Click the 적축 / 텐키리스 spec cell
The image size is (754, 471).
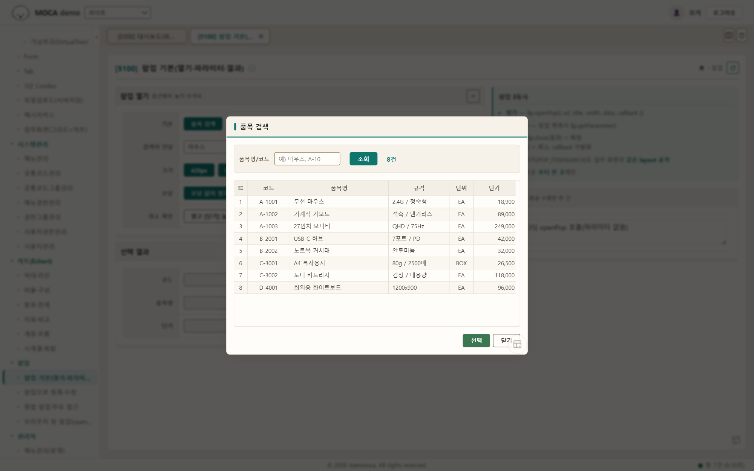[419, 214]
